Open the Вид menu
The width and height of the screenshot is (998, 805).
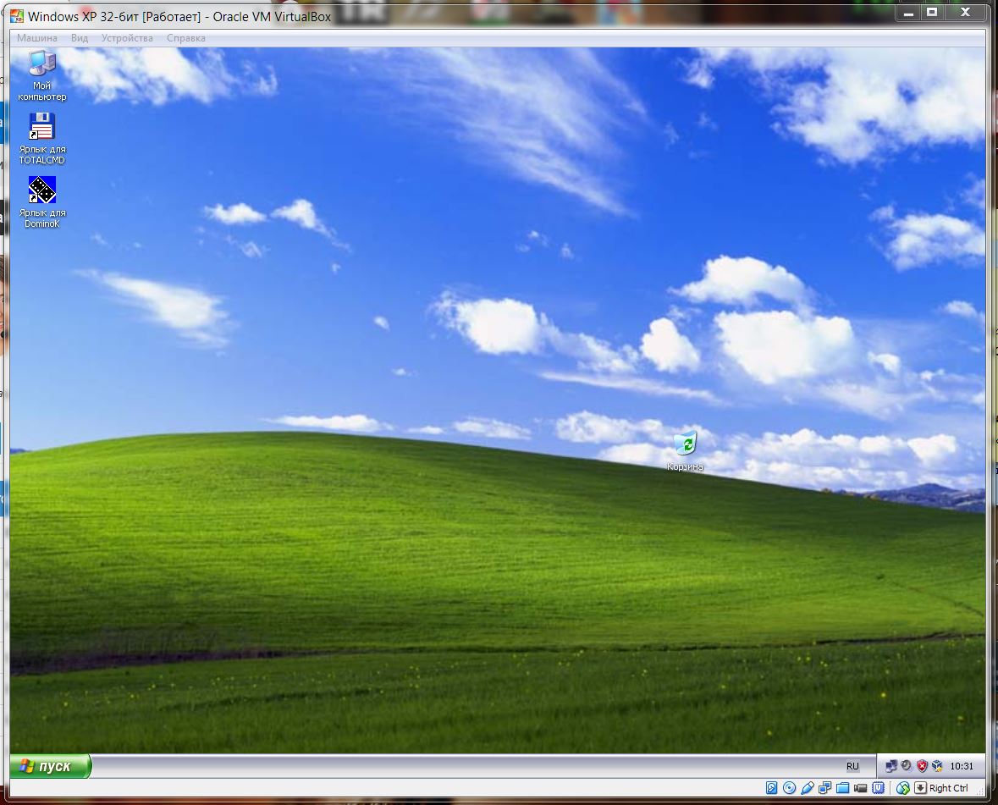pos(80,38)
